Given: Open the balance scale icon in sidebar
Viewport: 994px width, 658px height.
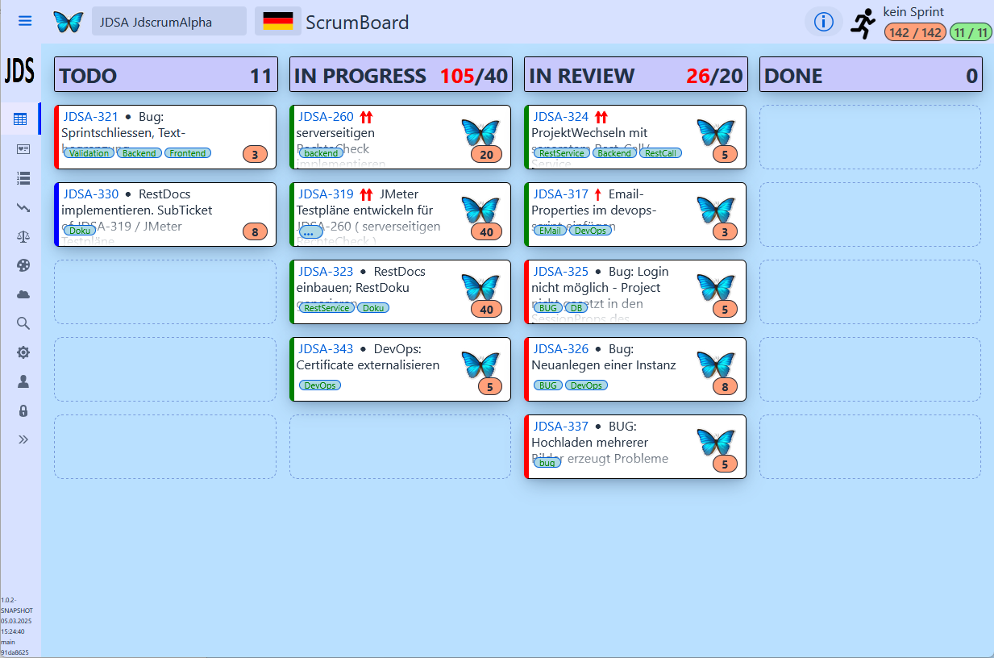Looking at the screenshot, I should pyautogui.click(x=23, y=236).
